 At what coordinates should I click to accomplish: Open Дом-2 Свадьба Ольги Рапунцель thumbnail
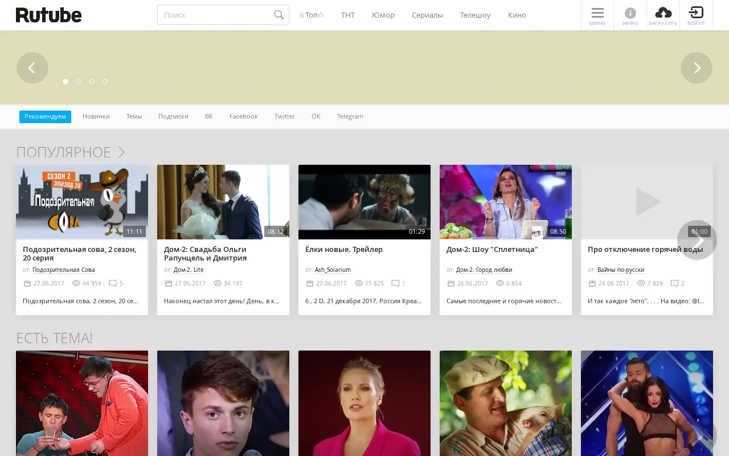pyautogui.click(x=223, y=202)
